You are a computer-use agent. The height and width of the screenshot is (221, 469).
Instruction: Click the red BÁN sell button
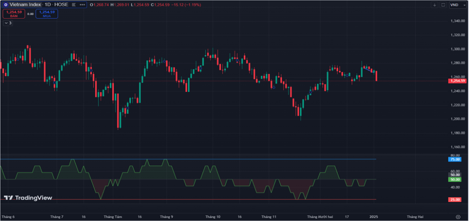coord(13,14)
